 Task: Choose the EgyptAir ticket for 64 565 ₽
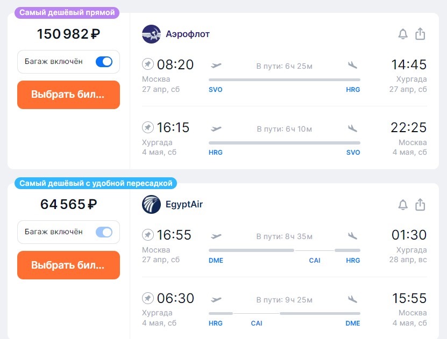click(68, 265)
